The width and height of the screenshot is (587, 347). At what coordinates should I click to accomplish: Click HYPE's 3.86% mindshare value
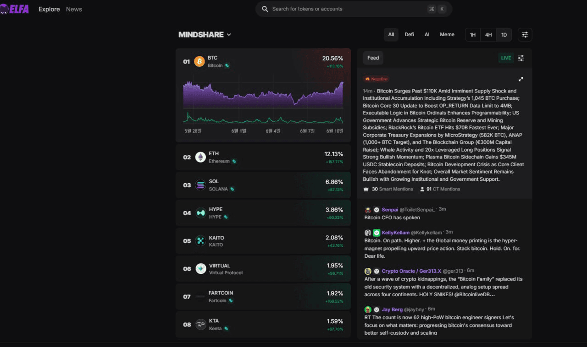(x=334, y=210)
